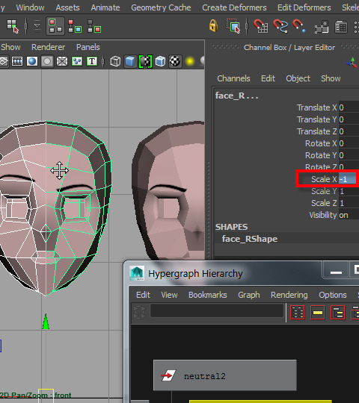Image resolution: width=359 pixels, height=403 pixels.
Task: Open the Show menu in Channel Box
Action: click(x=331, y=78)
